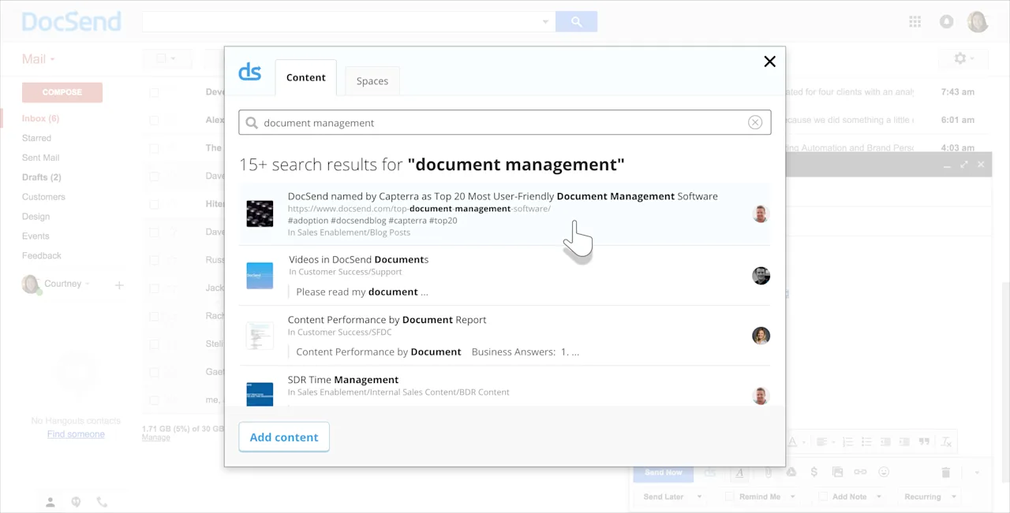Screen dimensions: 1010x513
Task: Select the Content tab
Action: tap(305, 76)
